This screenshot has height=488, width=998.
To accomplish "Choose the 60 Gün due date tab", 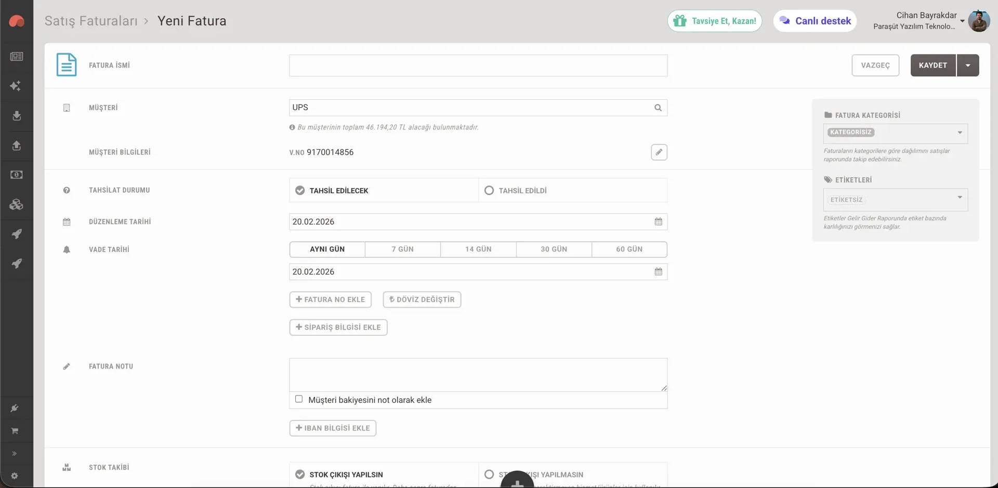I will tap(629, 249).
